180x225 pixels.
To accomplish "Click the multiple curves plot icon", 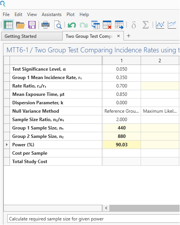I will 172,25.
